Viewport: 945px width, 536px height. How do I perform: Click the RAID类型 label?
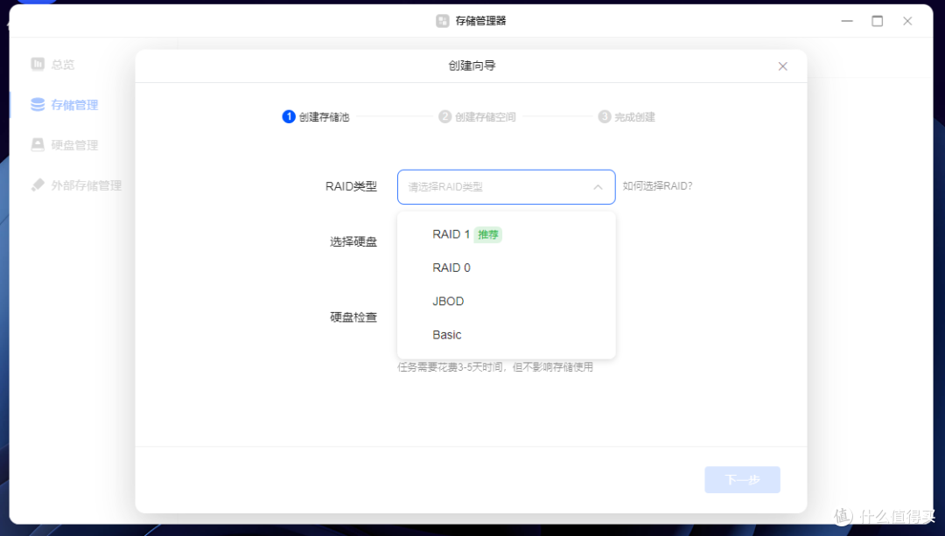point(352,187)
